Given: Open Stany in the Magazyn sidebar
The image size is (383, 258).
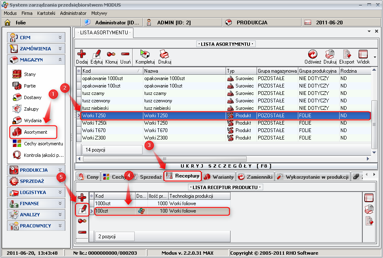Looking at the screenshot, I should tap(30, 74).
